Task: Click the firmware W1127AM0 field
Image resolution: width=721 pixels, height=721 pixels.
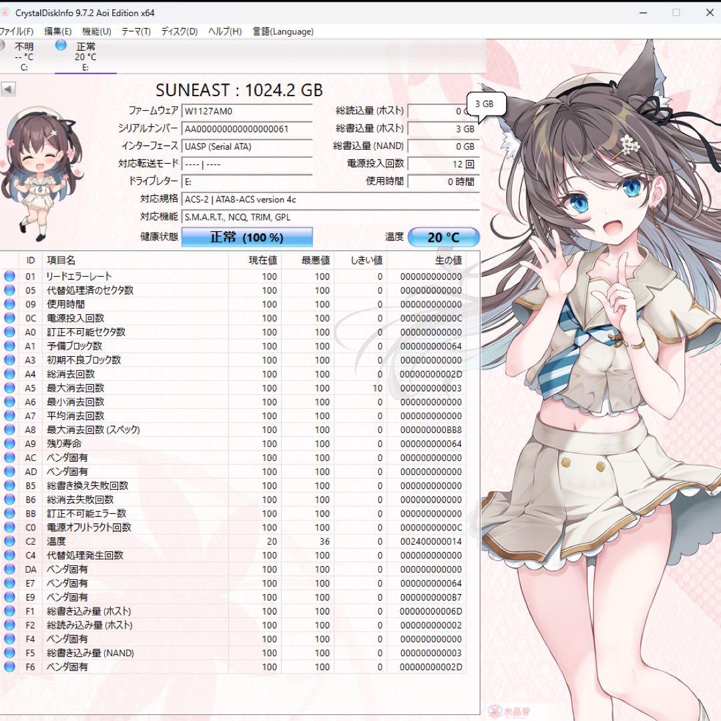Action: tap(246, 111)
